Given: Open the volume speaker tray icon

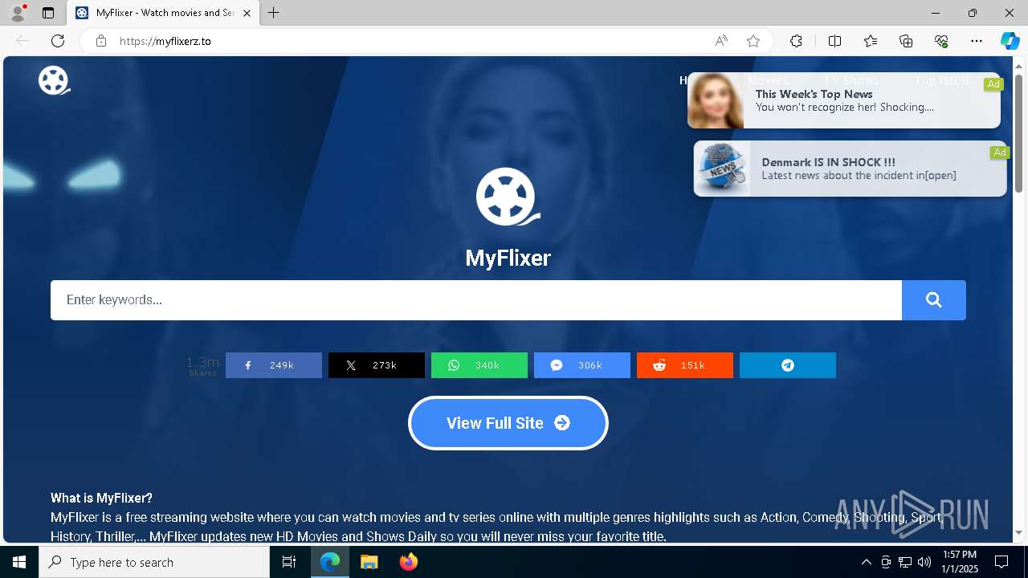Looking at the screenshot, I should tap(924, 562).
